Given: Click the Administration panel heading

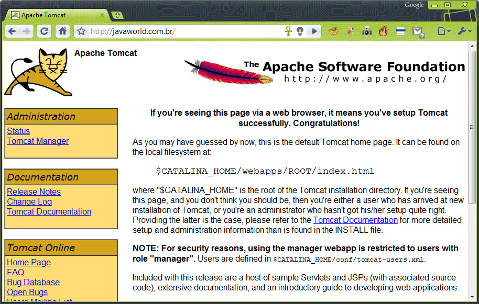Looking at the screenshot, I should coord(61,117).
